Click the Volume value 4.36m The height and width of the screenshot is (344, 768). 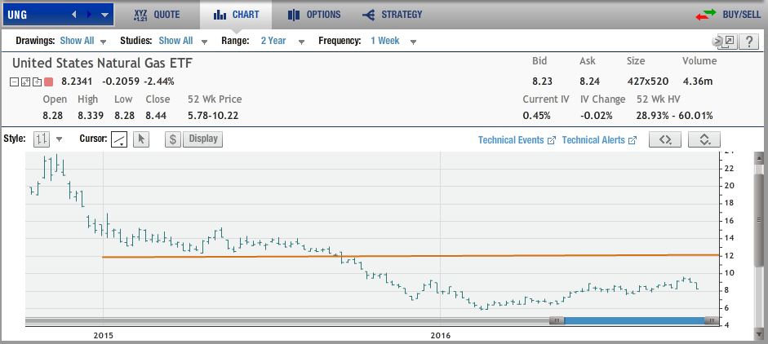pos(698,82)
